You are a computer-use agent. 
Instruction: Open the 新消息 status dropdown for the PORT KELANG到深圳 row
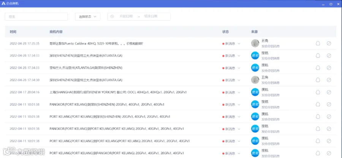coord(231,117)
